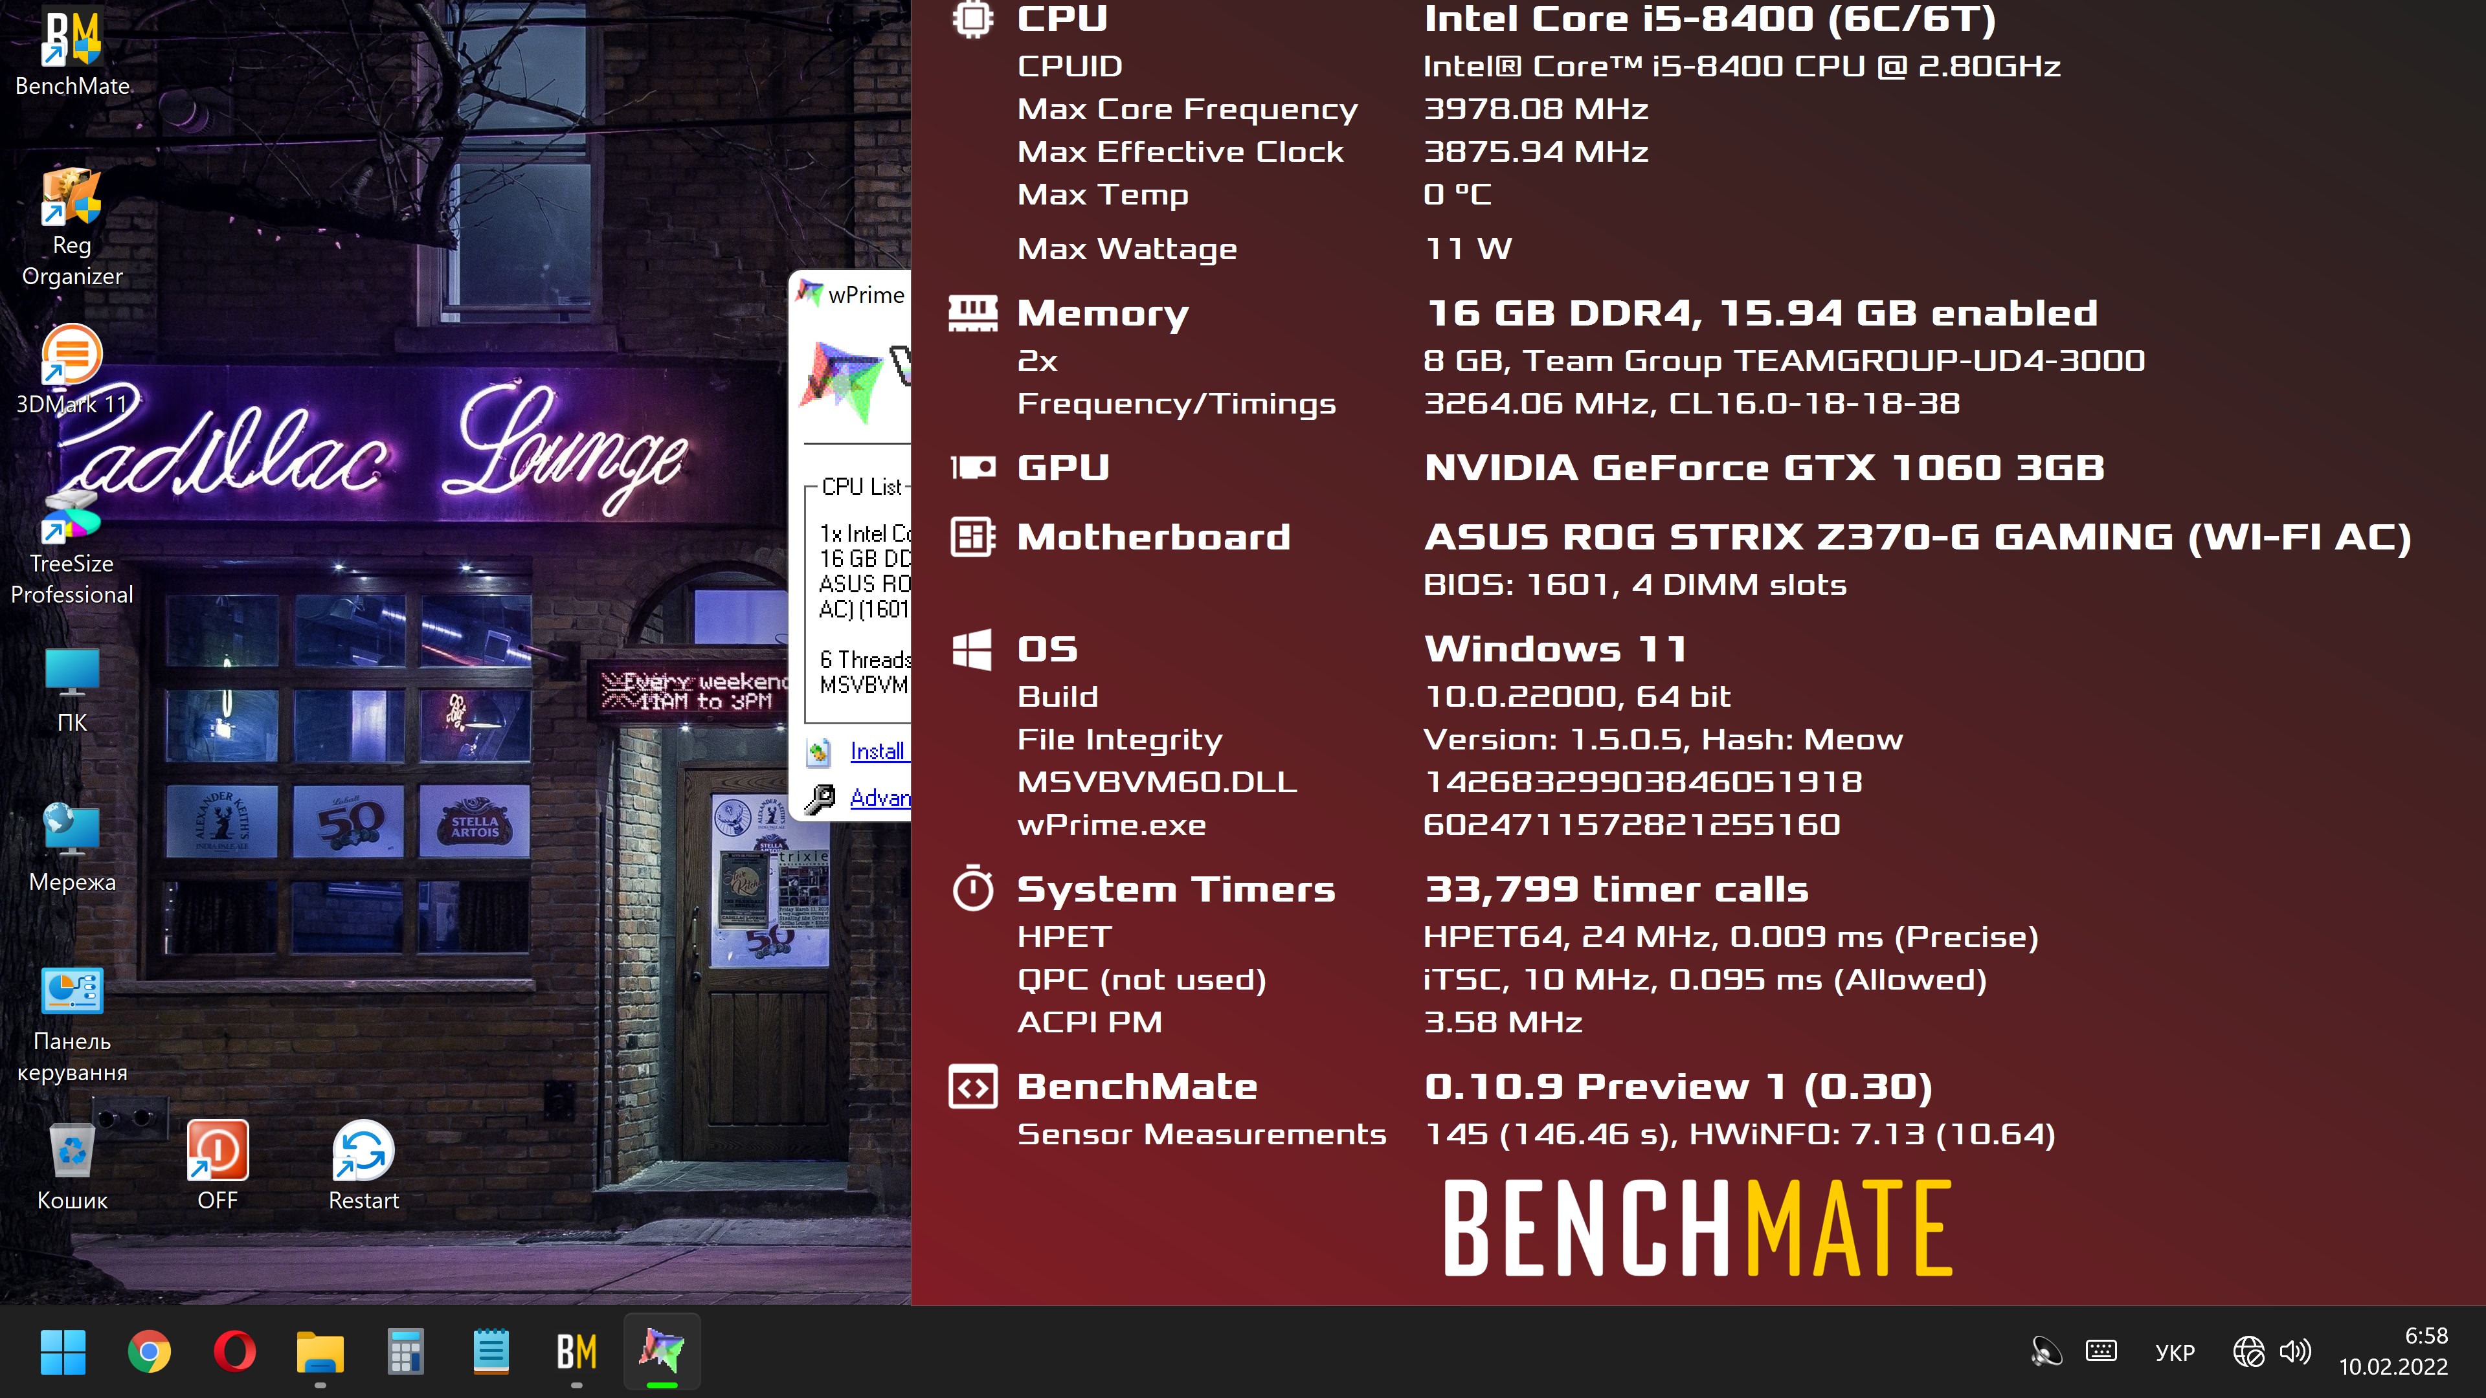Open File Explorer from taskbar
Image resolution: width=2486 pixels, height=1398 pixels.
tap(320, 1351)
